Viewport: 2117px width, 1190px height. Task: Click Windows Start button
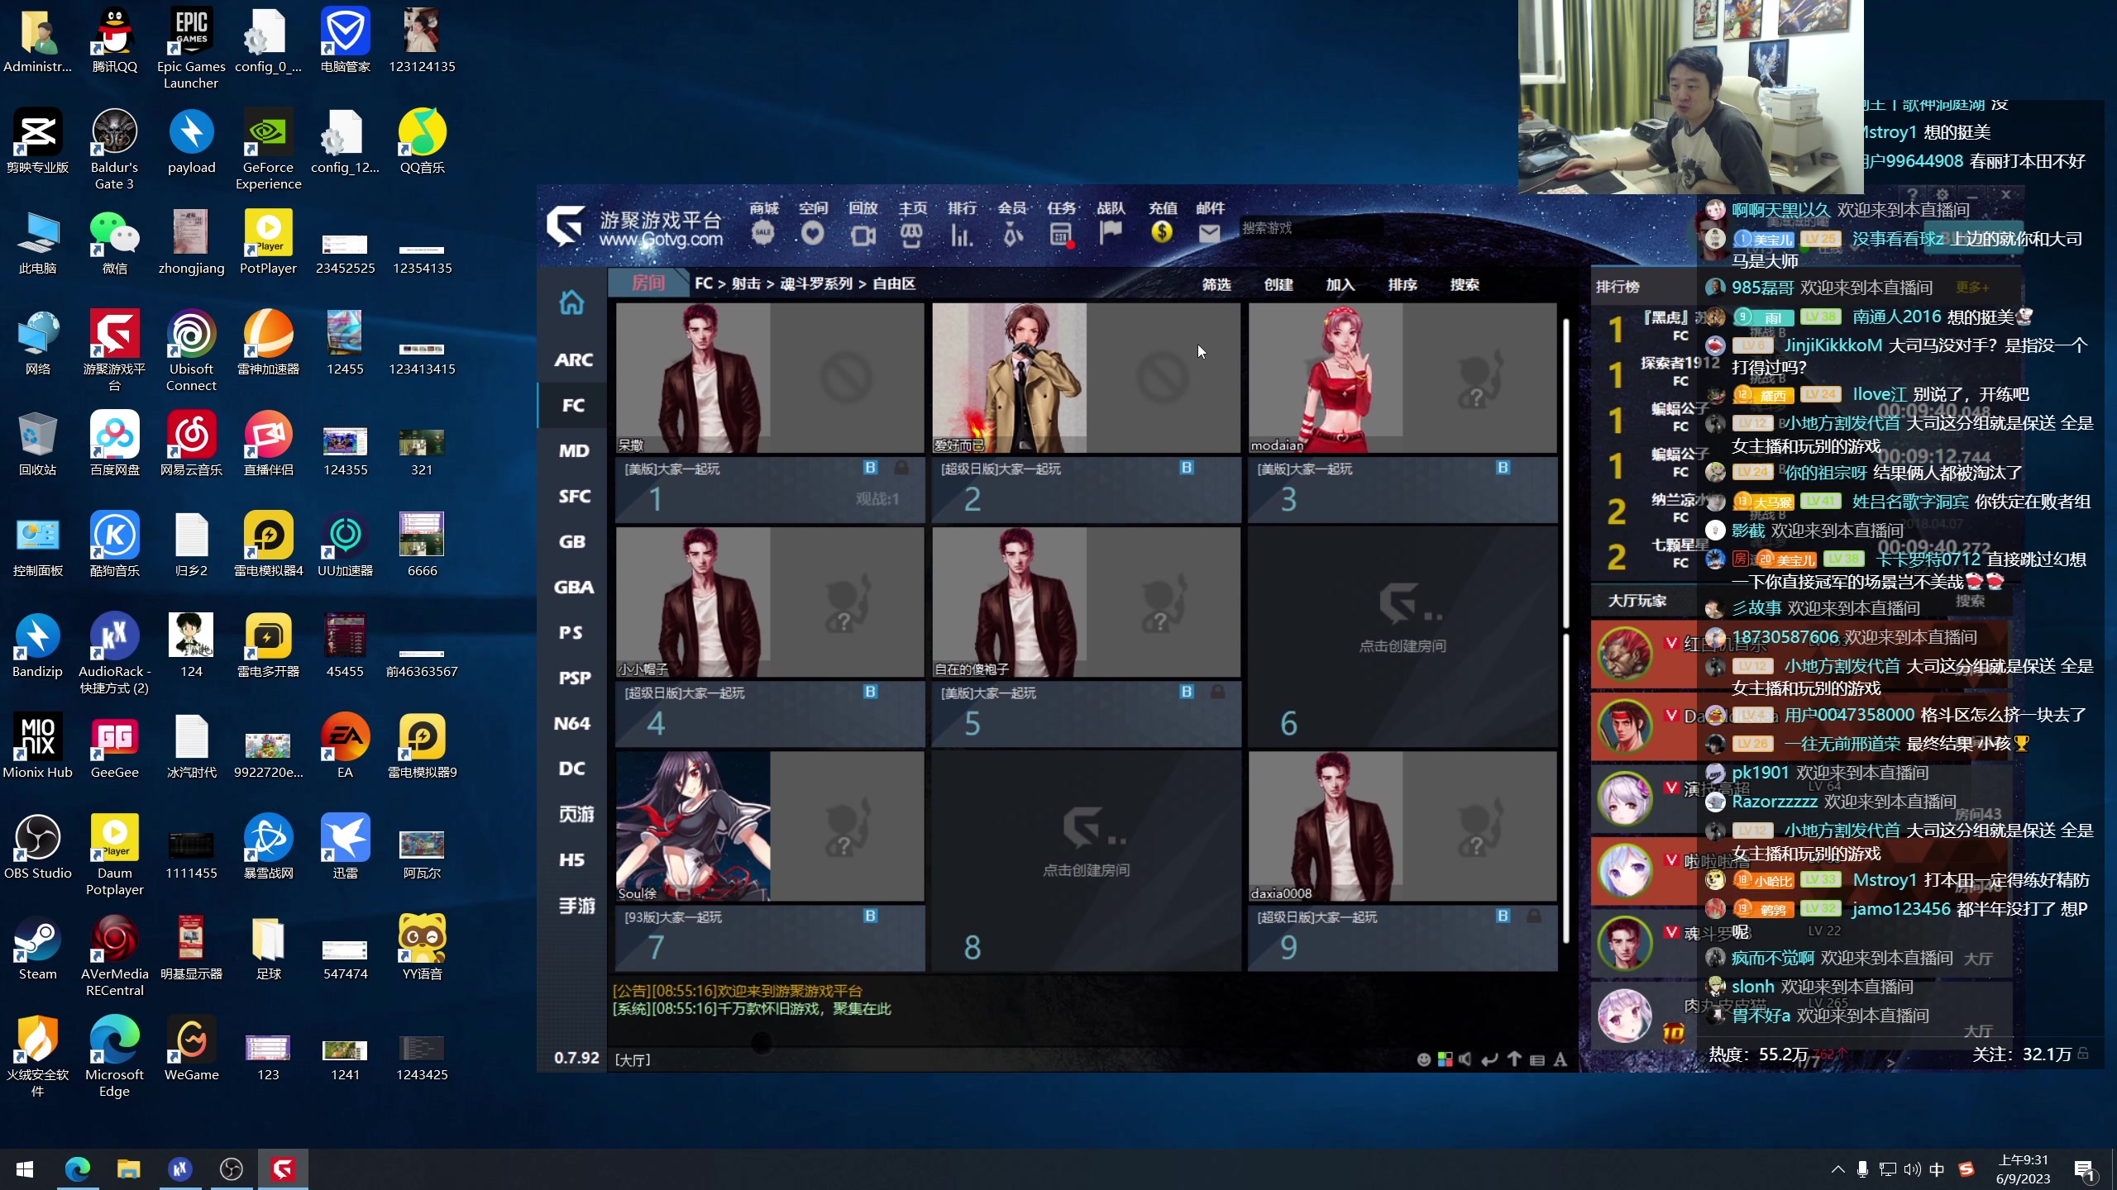click(x=25, y=1169)
